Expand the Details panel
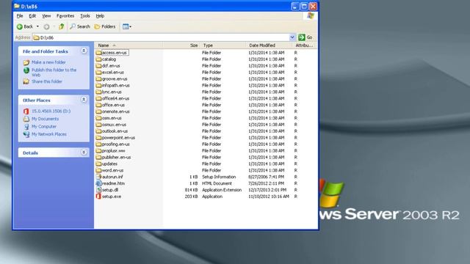470x264 pixels. [x=84, y=153]
